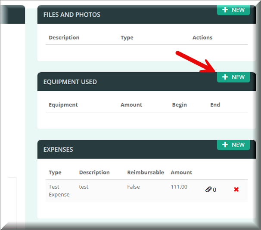Click the Expenses panel header title
Image resolution: width=261 pixels, height=230 pixels.
pos(58,150)
